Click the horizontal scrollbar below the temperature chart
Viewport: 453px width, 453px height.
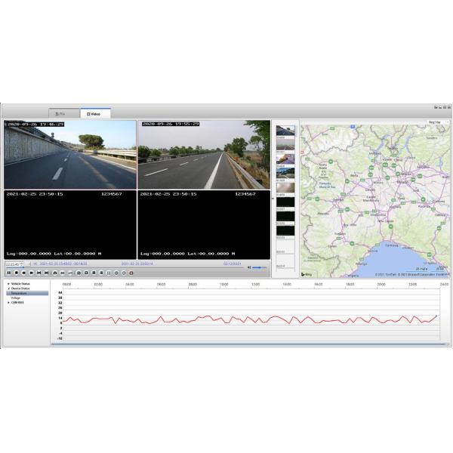[x=249, y=344]
